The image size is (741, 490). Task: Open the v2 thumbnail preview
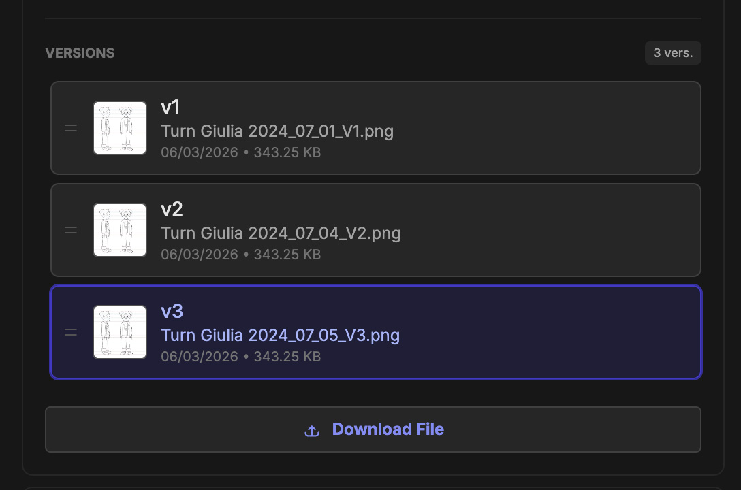click(x=120, y=230)
